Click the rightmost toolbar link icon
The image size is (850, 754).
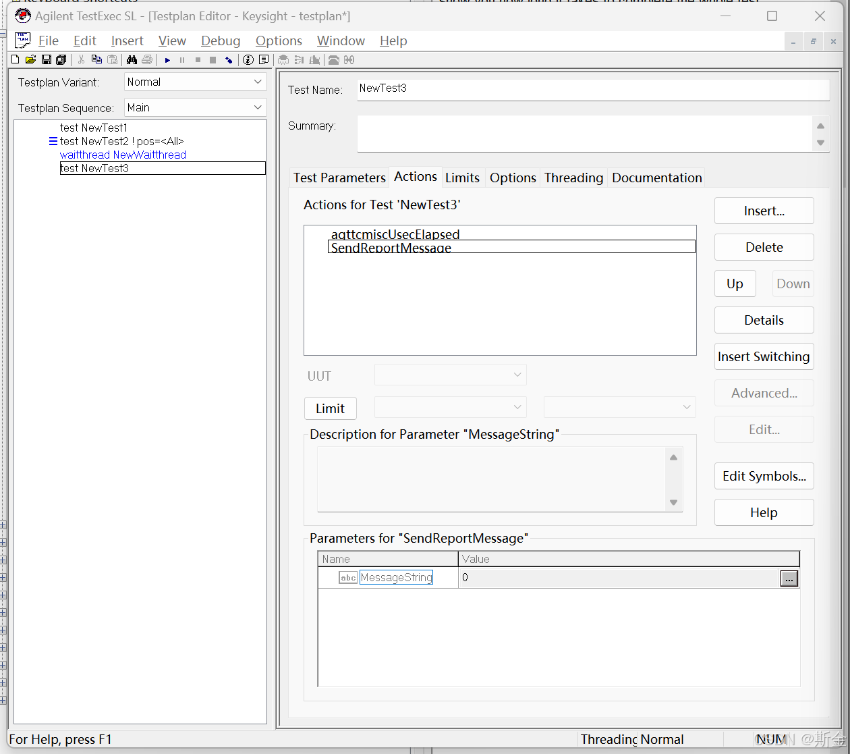coord(349,59)
